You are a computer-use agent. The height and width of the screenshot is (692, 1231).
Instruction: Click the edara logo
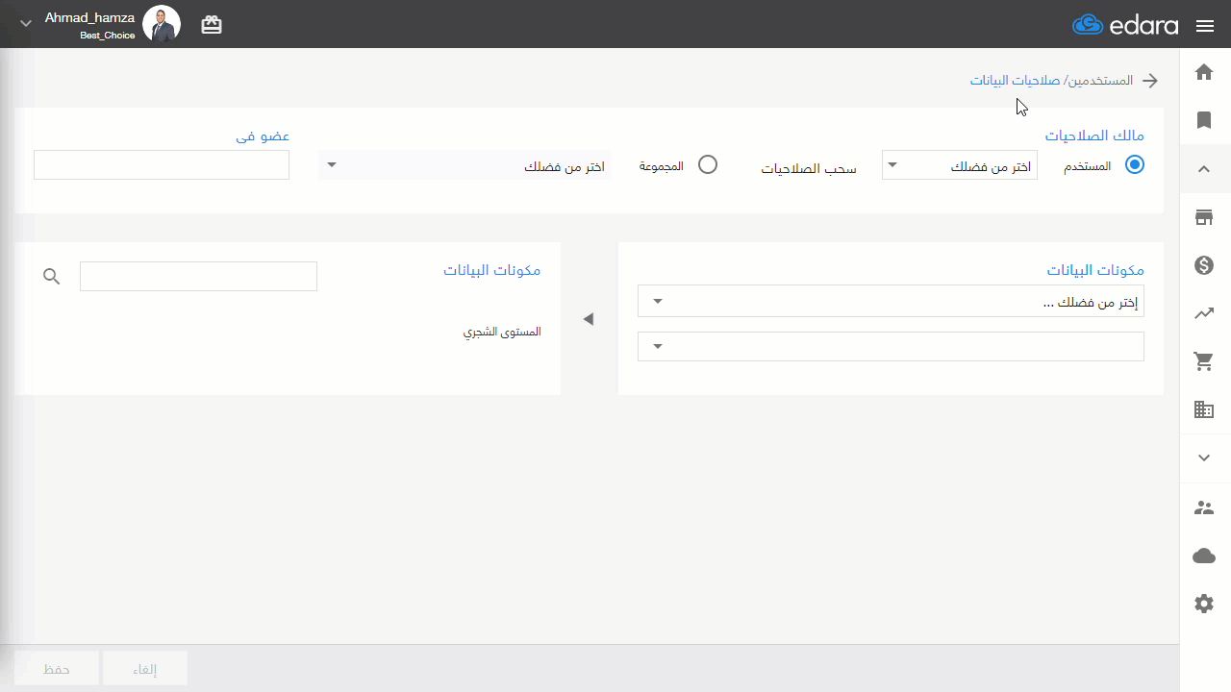point(1126,25)
